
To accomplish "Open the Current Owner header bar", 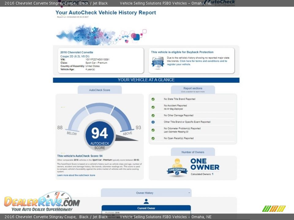I will pyautogui.click(x=146, y=208).
